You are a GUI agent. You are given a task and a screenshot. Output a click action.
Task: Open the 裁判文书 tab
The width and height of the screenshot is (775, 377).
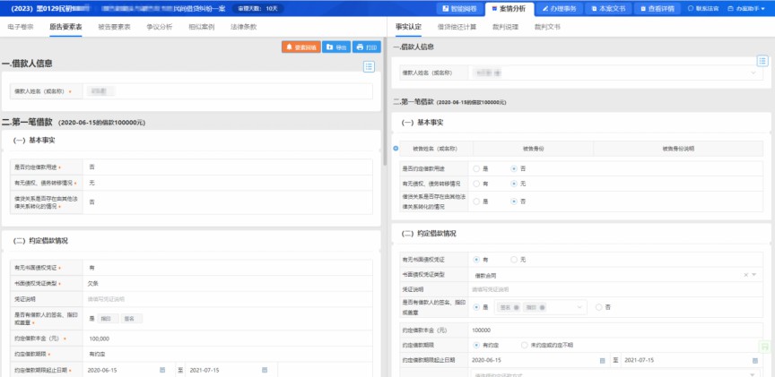click(x=547, y=27)
